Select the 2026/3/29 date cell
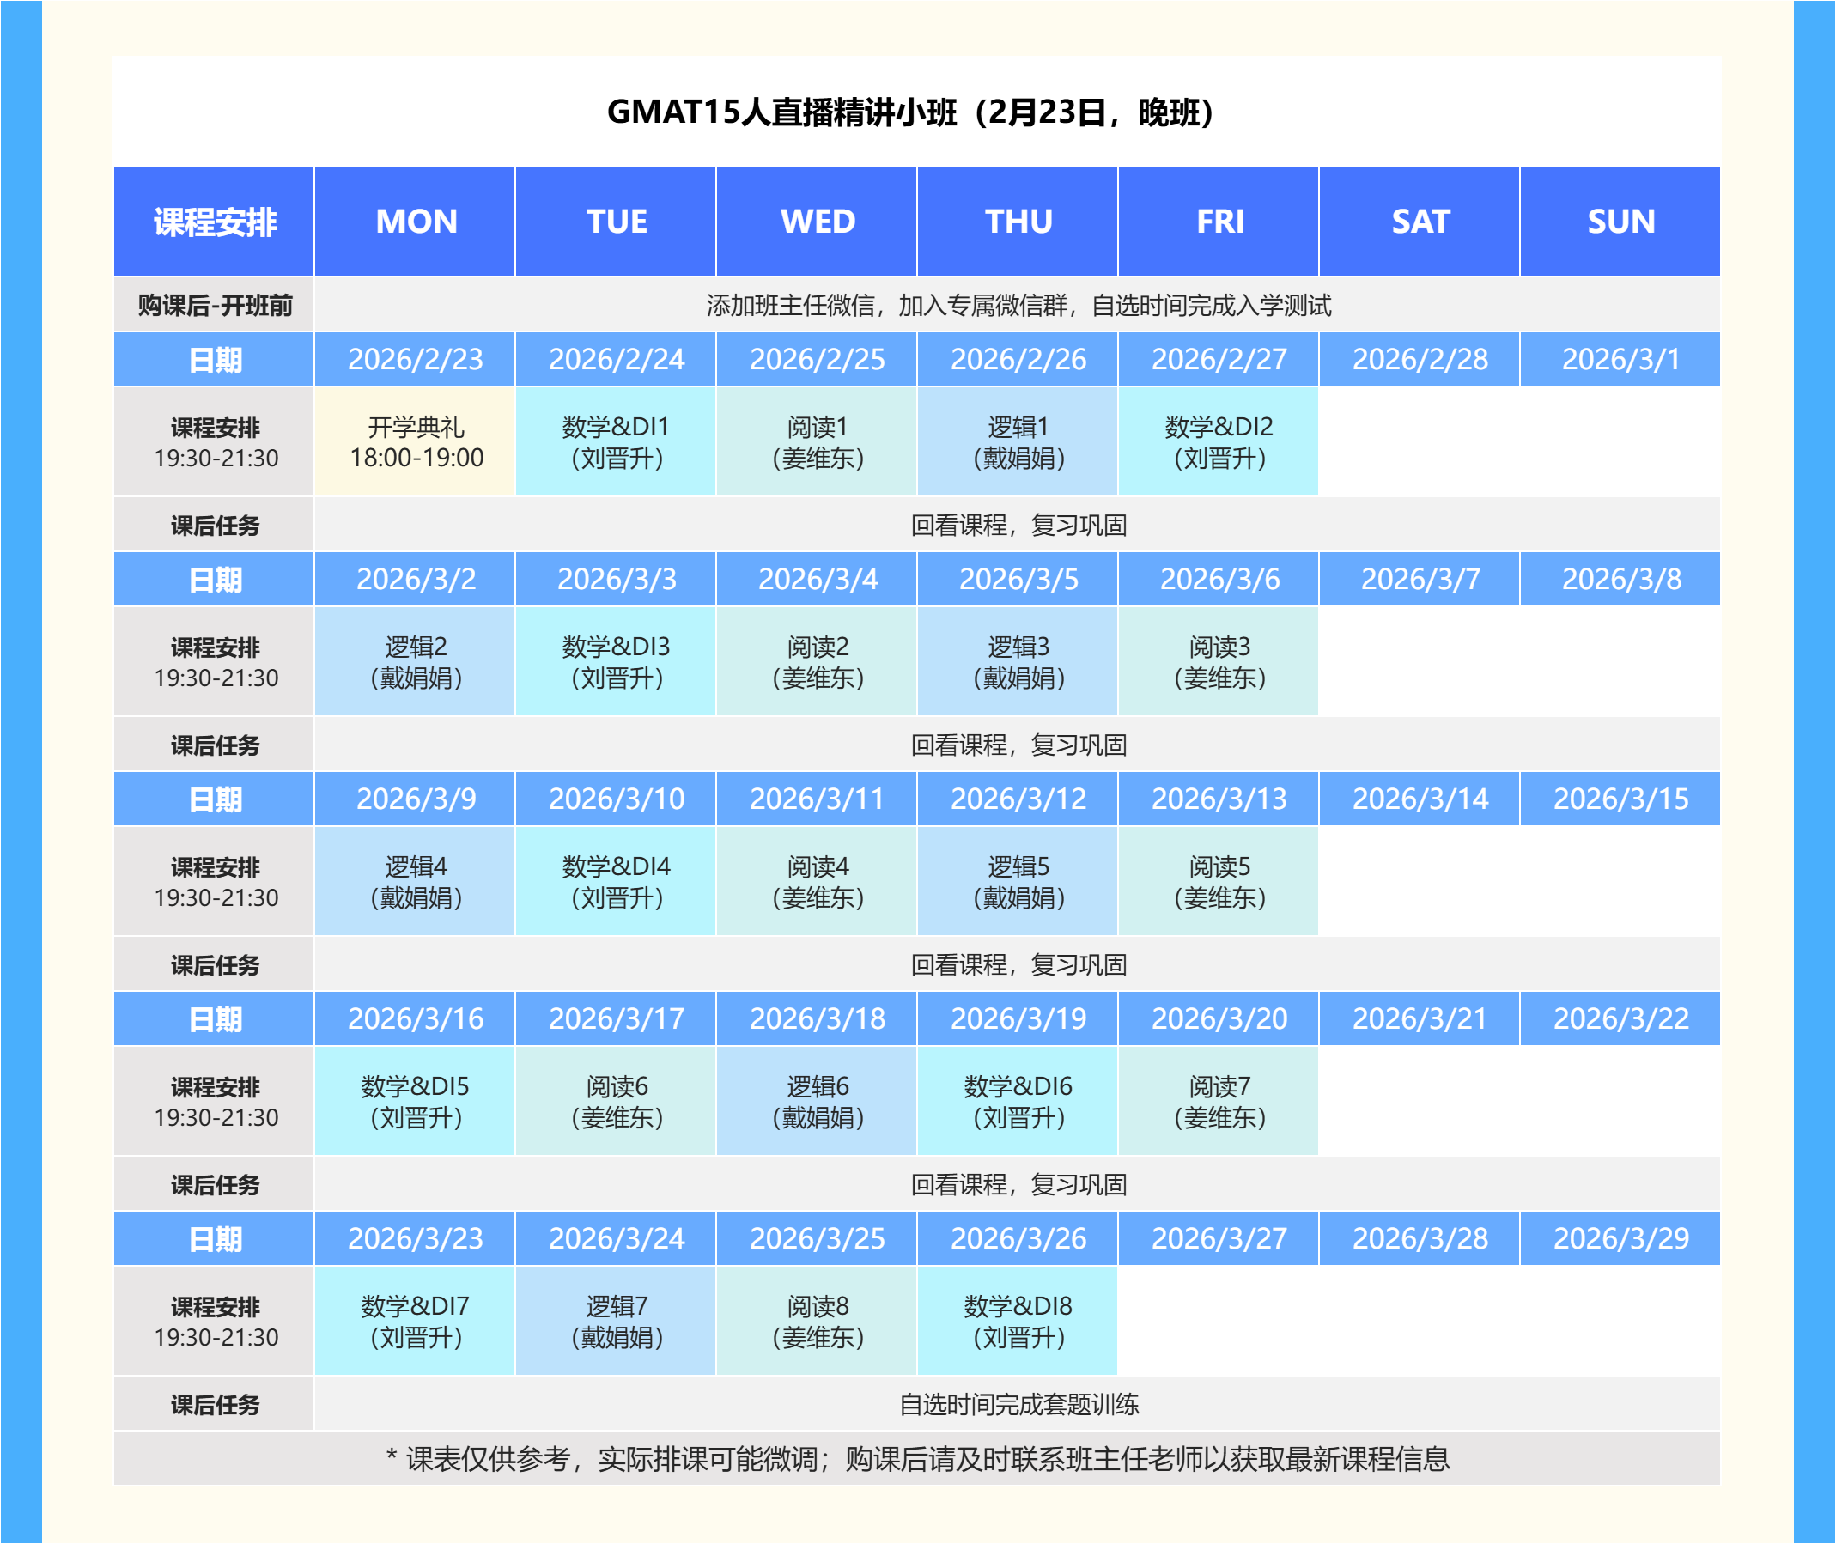 tap(1620, 1238)
